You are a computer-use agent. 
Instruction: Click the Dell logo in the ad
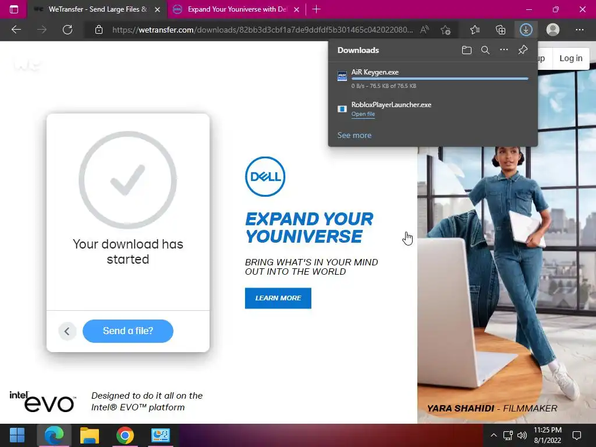click(x=265, y=176)
